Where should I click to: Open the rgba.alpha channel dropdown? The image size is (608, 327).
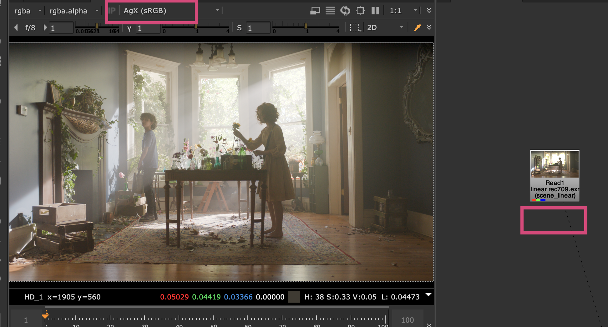coord(73,11)
